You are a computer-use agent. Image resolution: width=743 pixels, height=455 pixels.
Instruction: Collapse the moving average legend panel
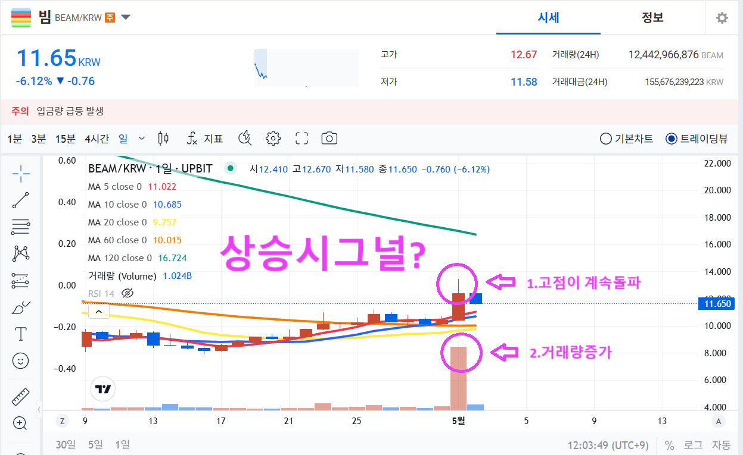98,310
